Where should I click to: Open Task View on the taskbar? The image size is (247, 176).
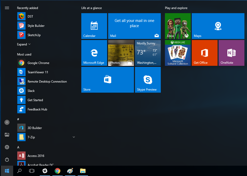pyautogui.click(x=32, y=171)
